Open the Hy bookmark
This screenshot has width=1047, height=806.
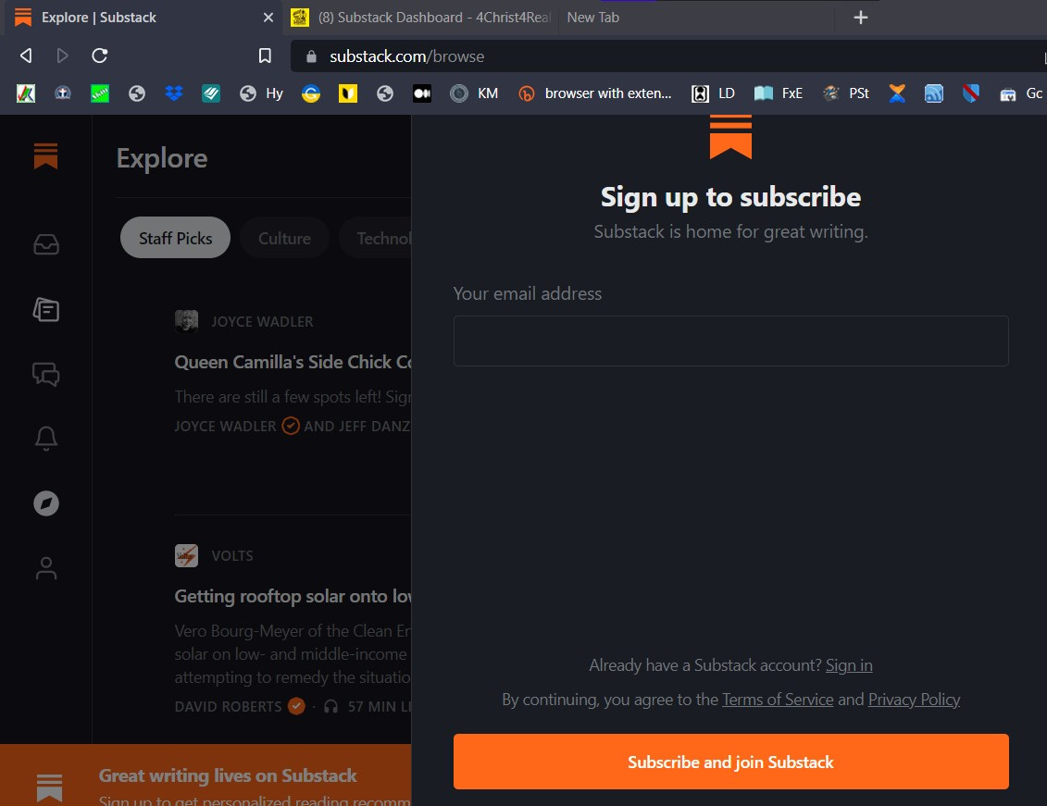[262, 93]
